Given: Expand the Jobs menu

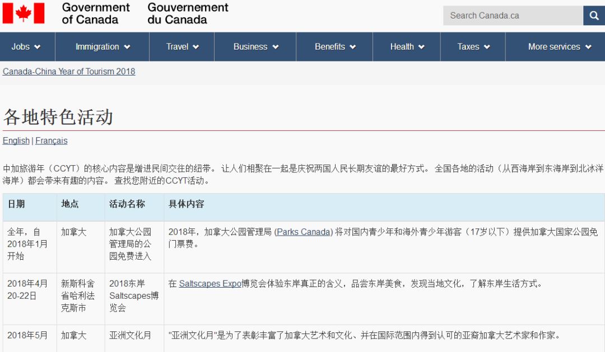Looking at the screenshot, I should point(26,47).
